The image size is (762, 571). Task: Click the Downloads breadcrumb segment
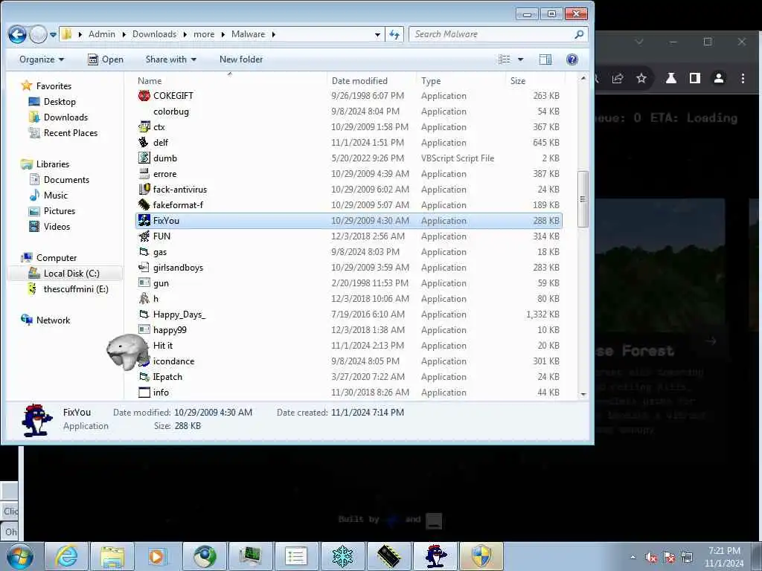(x=154, y=34)
